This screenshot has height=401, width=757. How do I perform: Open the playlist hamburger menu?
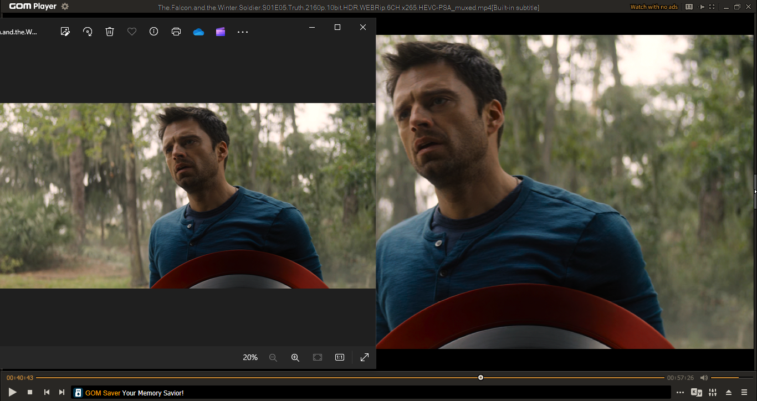tap(744, 393)
